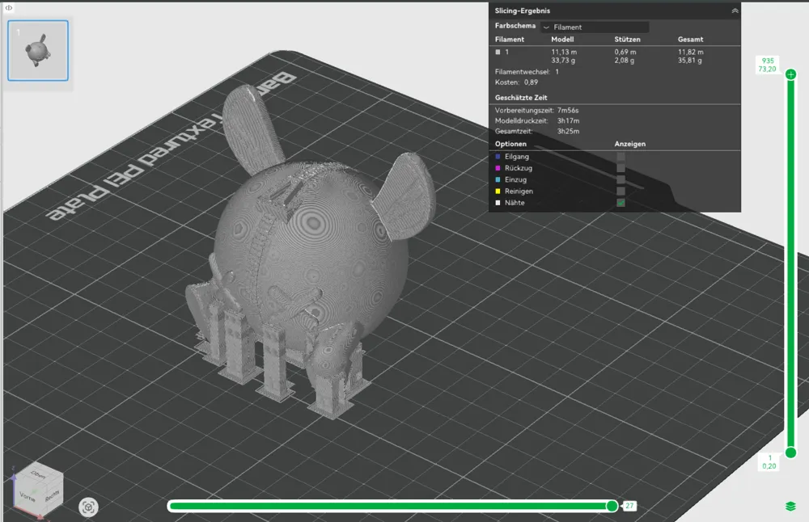Click the Vorne face of orientation cube
This screenshot has height=522, width=809.
(28, 497)
